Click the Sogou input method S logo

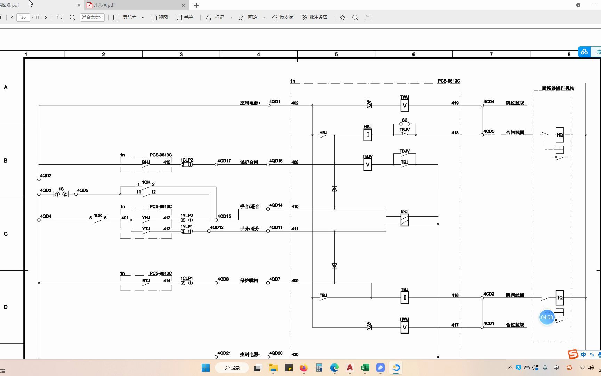click(573, 354)
